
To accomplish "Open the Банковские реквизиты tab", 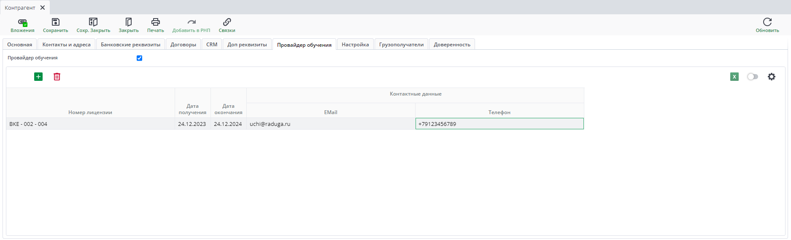I will point(130,45).
